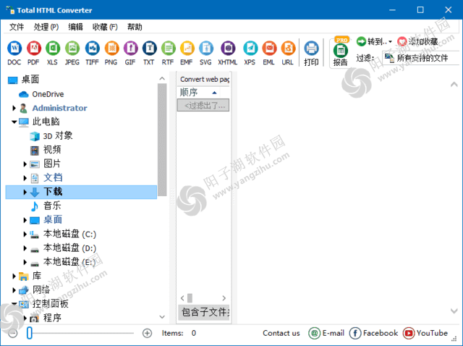Viewport: 463px width, 346px height.
Task: Open the 文件 menu
Action: point(17,28)
